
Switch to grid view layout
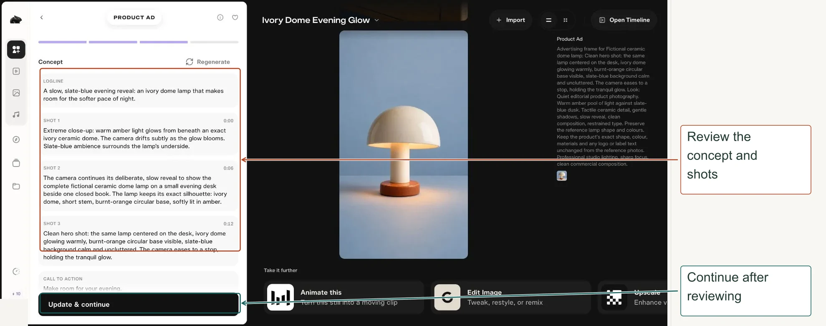click(x=566, y=20)
